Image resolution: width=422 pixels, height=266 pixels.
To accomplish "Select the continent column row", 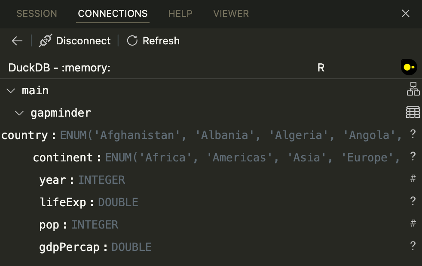I will 211,158.
